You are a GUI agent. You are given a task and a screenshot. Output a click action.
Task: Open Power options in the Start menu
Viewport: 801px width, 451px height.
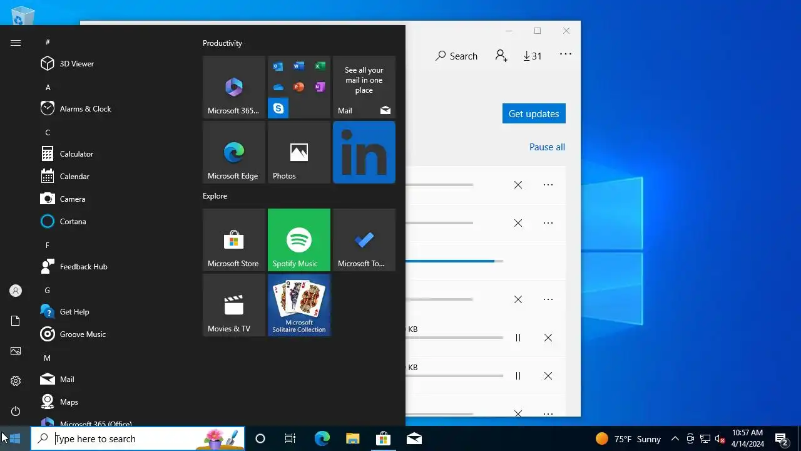pos(16,411)
